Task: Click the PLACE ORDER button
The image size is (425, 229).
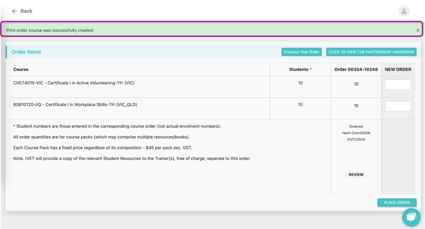Action: point(397,203)
